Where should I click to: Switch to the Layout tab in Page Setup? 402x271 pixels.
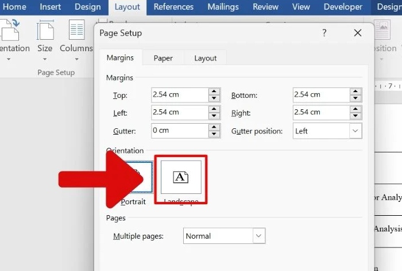click(x=206, y=58)
